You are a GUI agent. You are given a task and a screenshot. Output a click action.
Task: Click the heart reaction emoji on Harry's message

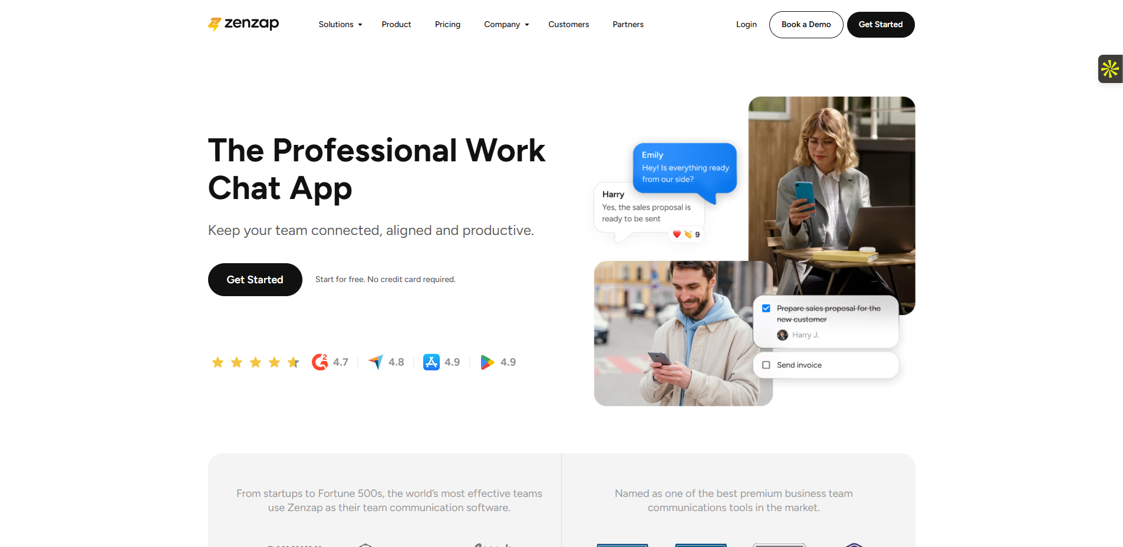tap(677, 234)
